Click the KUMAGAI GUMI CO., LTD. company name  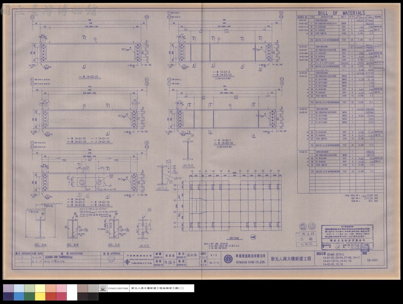point(251,262)
